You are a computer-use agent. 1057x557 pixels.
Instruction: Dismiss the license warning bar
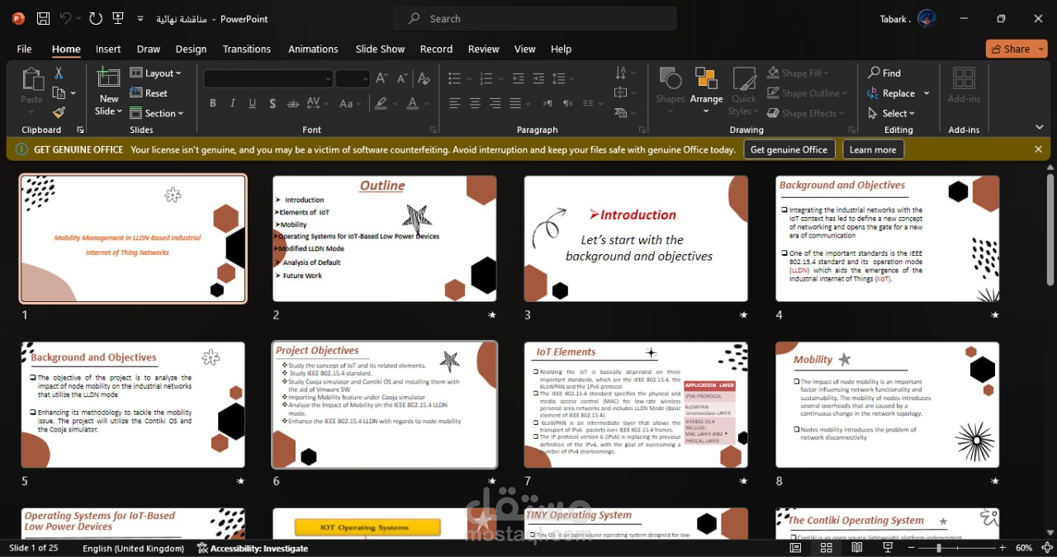(x=1038, y=149)
